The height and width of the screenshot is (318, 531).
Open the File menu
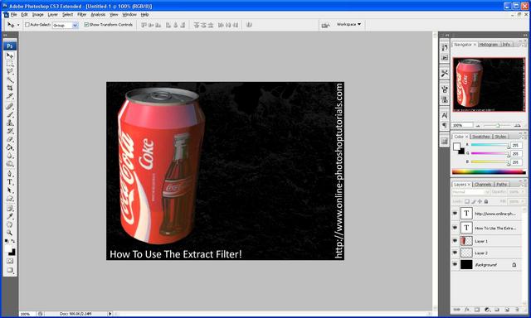[x=13, y=15]
